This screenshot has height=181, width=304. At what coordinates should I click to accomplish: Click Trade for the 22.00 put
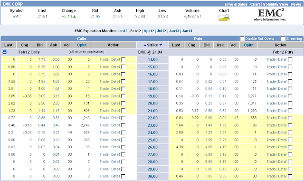(271, 118)
